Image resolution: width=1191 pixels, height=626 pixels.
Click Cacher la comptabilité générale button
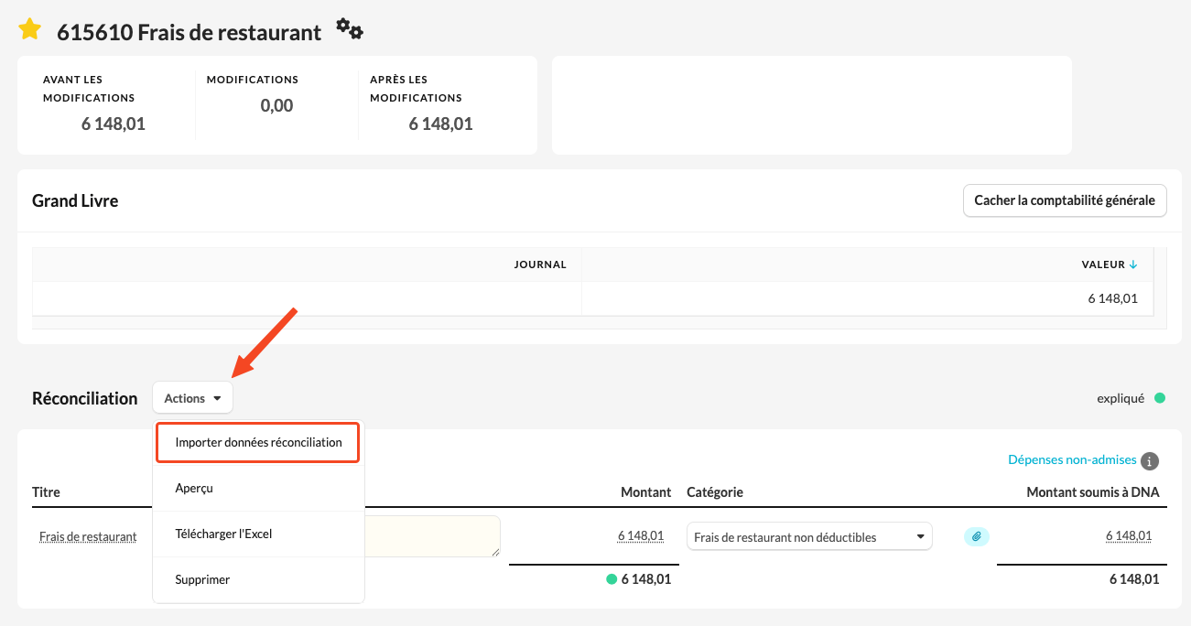[x=1064, y=200]
